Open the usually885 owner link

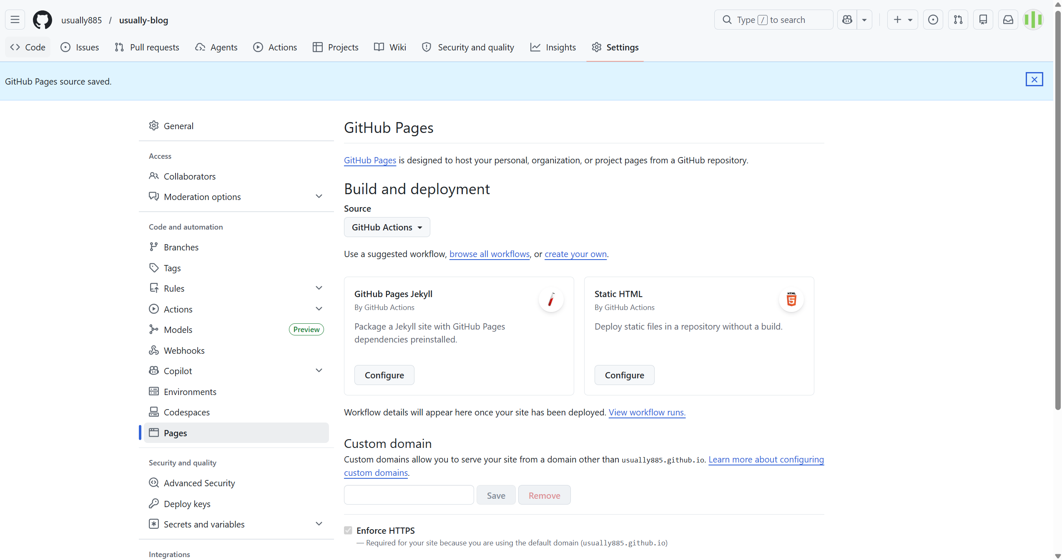81,20
